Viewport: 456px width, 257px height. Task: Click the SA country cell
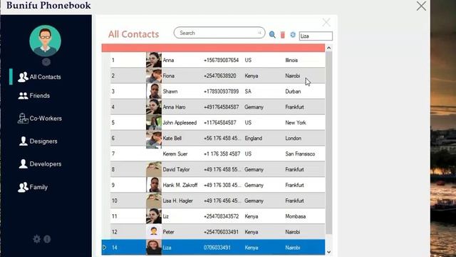(x=248, y=91)
